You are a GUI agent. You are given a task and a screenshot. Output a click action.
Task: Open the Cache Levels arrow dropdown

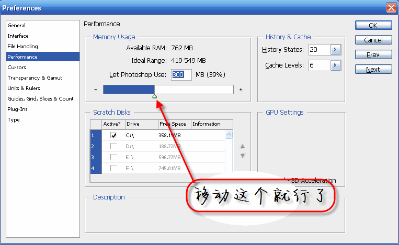(336, 65)
